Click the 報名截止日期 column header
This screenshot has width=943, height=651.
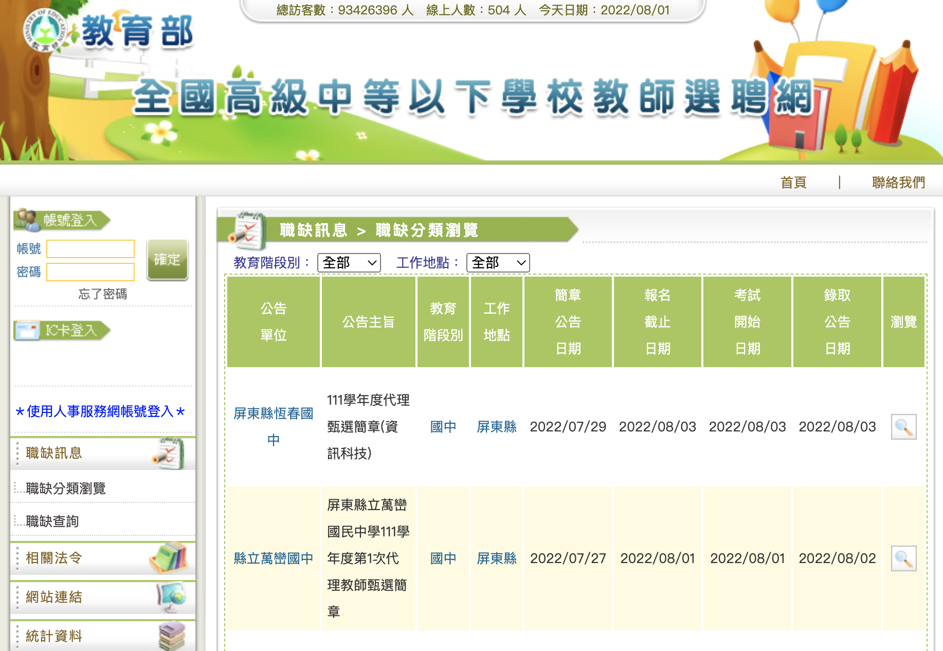coord(658,322)
